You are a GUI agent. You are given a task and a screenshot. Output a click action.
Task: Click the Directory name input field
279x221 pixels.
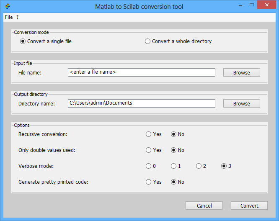(142, 103)
